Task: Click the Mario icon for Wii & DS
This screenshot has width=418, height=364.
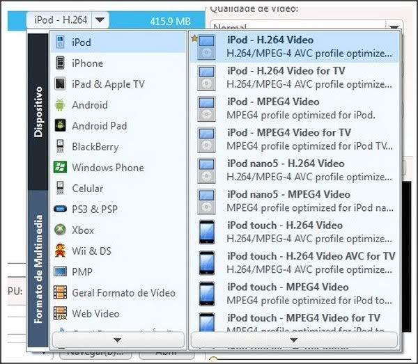Action: pos(60,251)
